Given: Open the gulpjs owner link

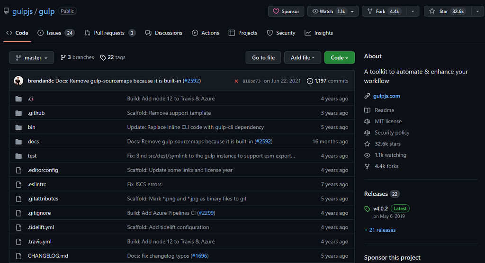Looking at the screenshot, I should pyautogui.click(x=23, y=11).
